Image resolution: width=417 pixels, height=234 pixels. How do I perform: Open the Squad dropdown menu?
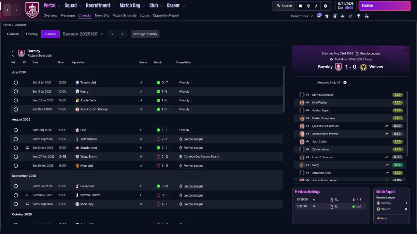73,6
